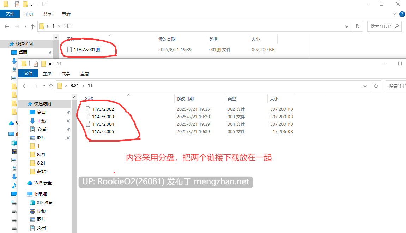Viewport: 406px width, 233px height.
Task: Select 快速访问 in the 11 window sidebar
Action: [x=43, y=104]
